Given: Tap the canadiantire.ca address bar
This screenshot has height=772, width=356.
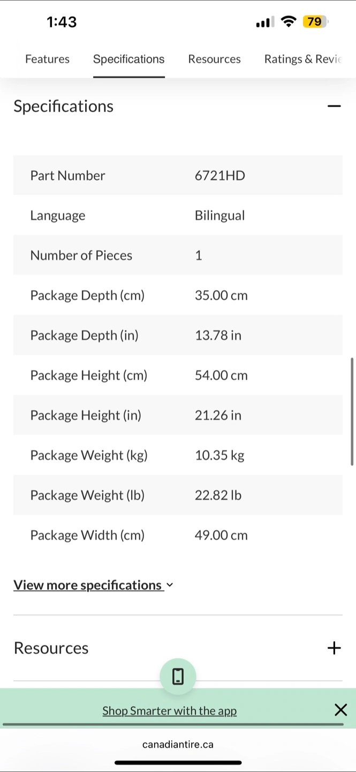Looking at the screenshot, I should 178,744.
